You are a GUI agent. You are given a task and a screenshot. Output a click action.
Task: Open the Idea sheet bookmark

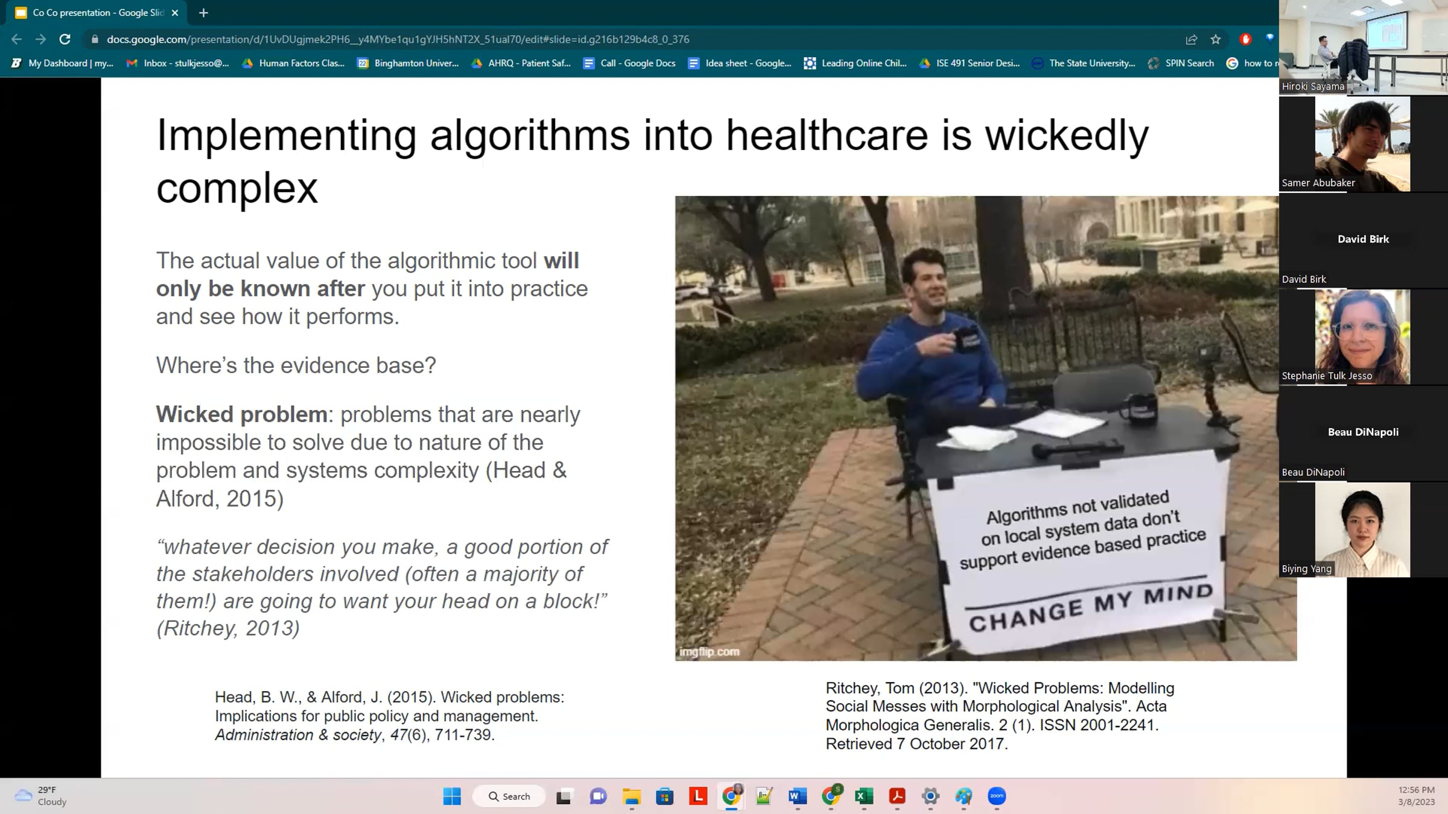(740, 63)
